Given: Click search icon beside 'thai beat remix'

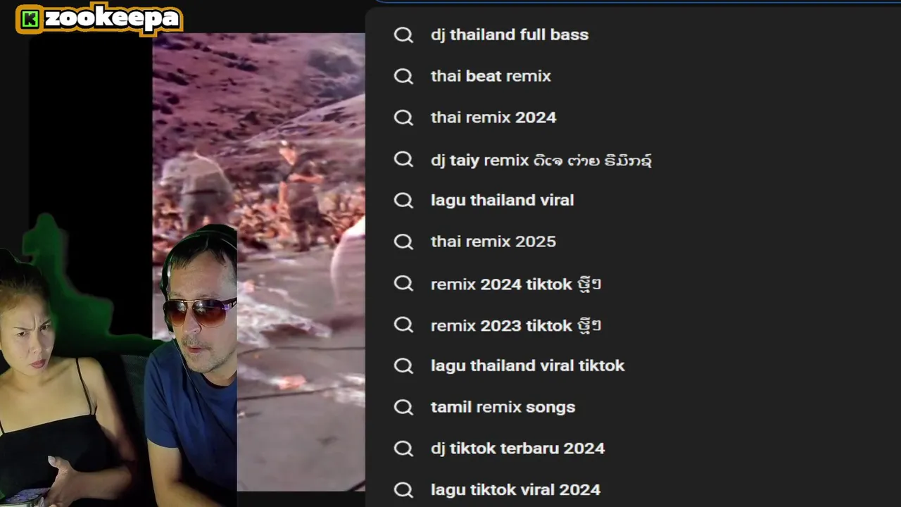Looking at the screenshot, I should pos(403,76).
